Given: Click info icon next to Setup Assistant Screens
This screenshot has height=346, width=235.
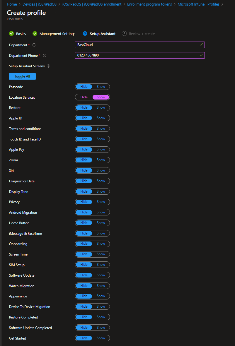Looking at the screenshot, I should tap(49, 66).
